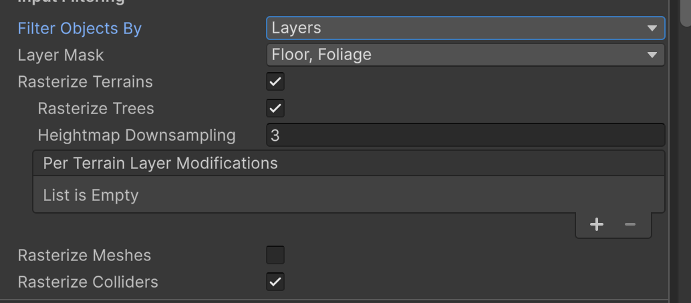Viewport: 691px width, 303px height.
Task: Toggle the Rasterize Terrains checkbox
Action: (275, 82)
